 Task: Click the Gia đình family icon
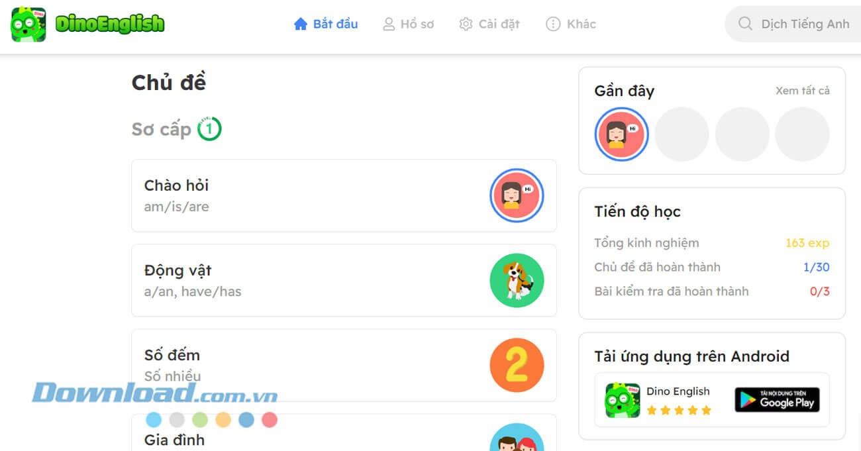click(517, 437)
